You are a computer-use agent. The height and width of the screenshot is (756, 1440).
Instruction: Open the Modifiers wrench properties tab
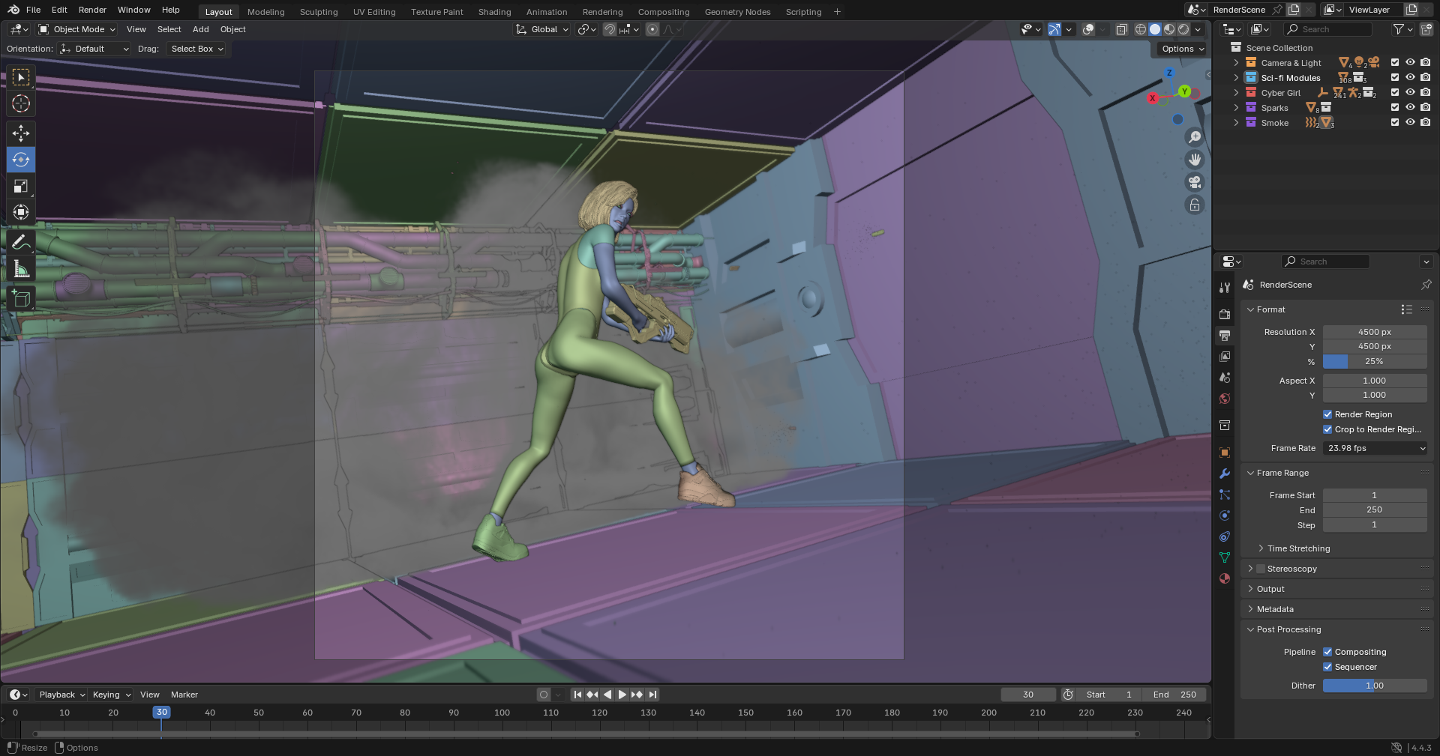(x=1225, y=474)
